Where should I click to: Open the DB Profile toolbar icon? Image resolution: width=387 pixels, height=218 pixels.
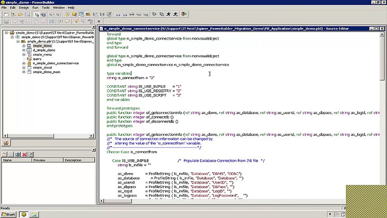95,14
